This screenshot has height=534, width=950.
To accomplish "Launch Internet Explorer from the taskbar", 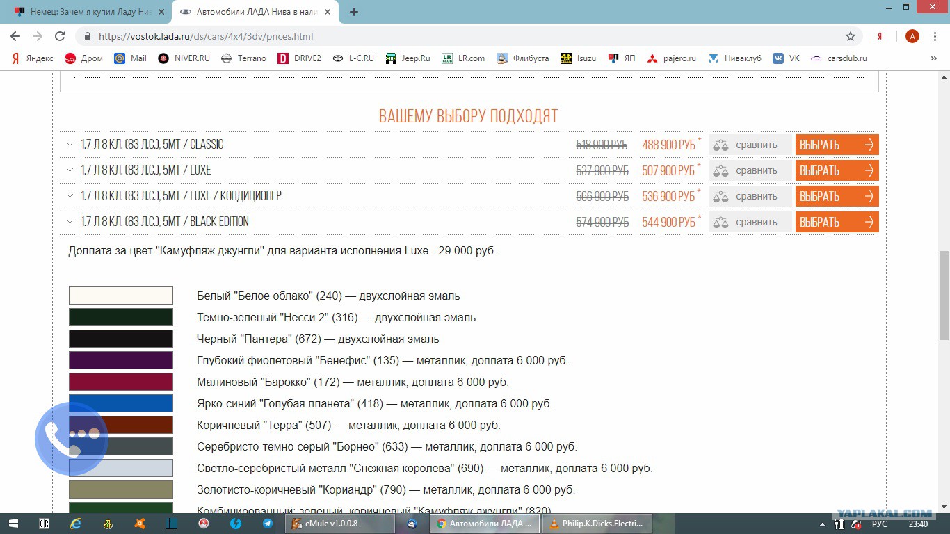I will tap(77, 524).
